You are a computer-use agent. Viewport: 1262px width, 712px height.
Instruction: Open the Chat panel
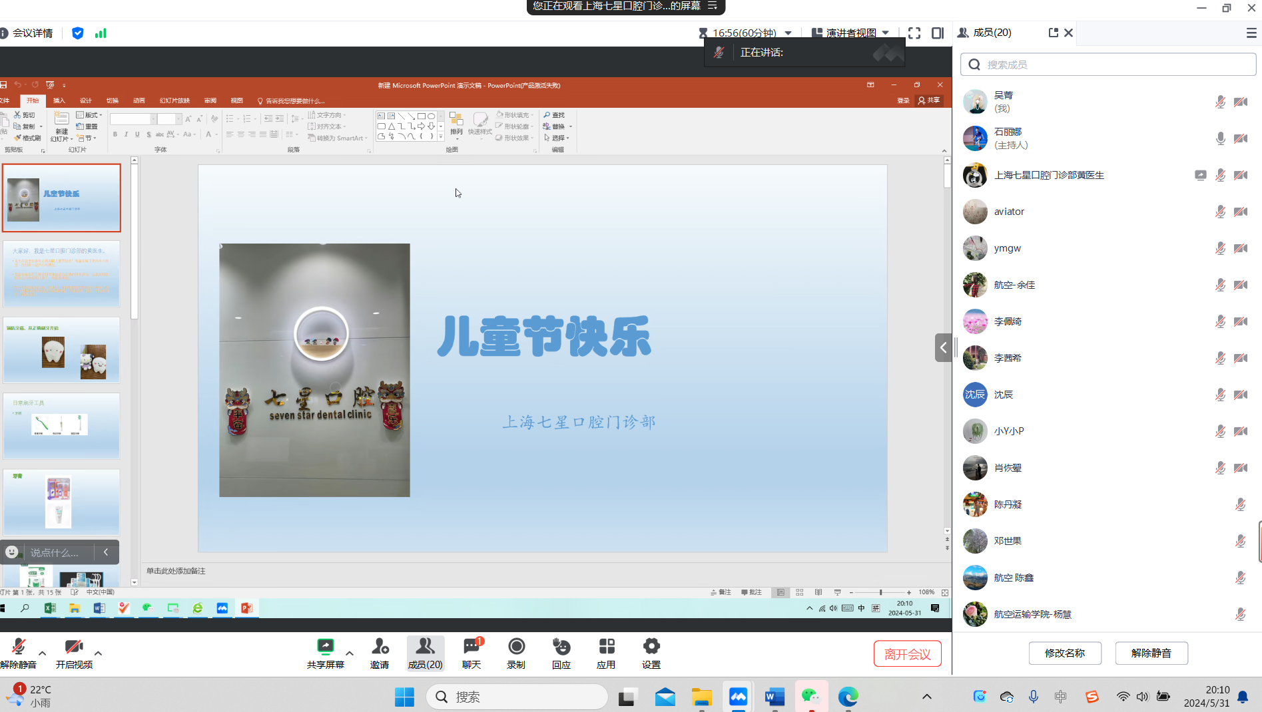[472, 653]
